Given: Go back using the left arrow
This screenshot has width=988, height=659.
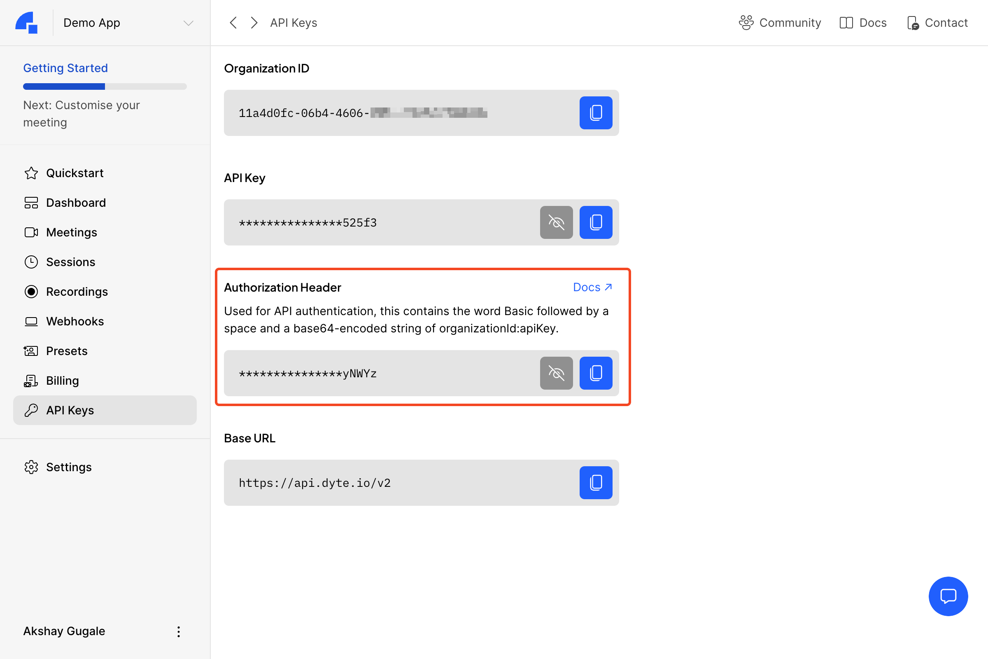Looking at the screenshot, I should 233,23.
